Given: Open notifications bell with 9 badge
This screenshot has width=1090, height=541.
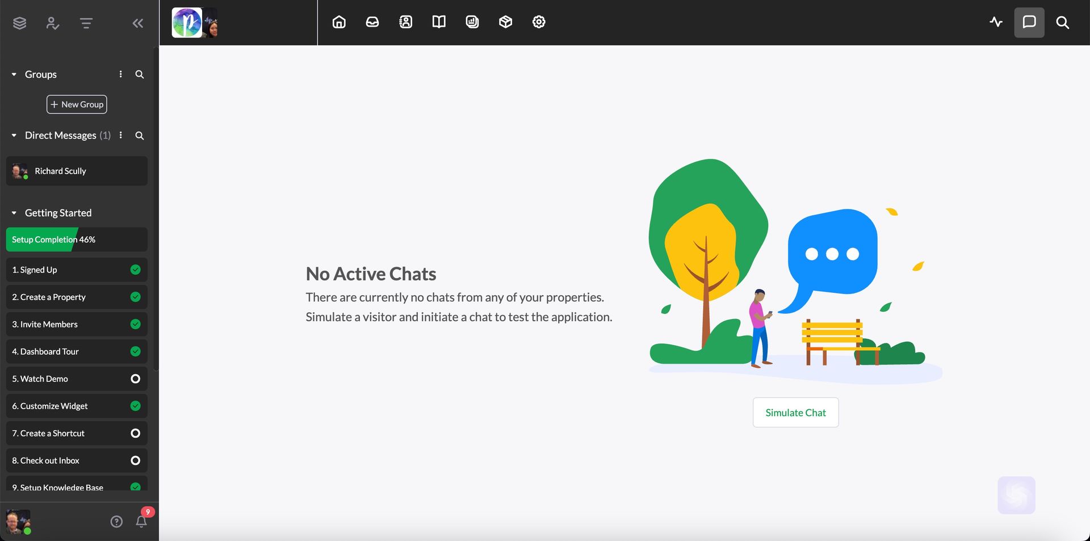Looking at the screenshot, I should pyautogui.click(x=142, y=521).
